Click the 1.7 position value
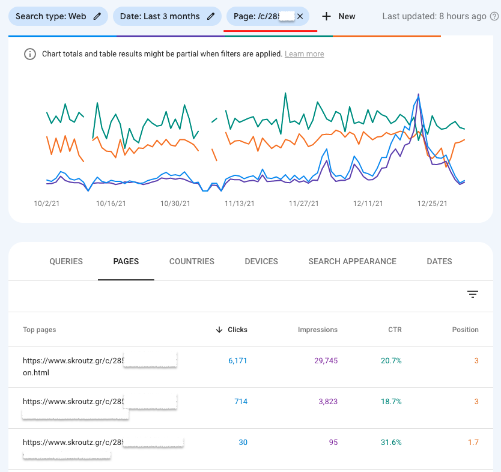 click(473, 443)
